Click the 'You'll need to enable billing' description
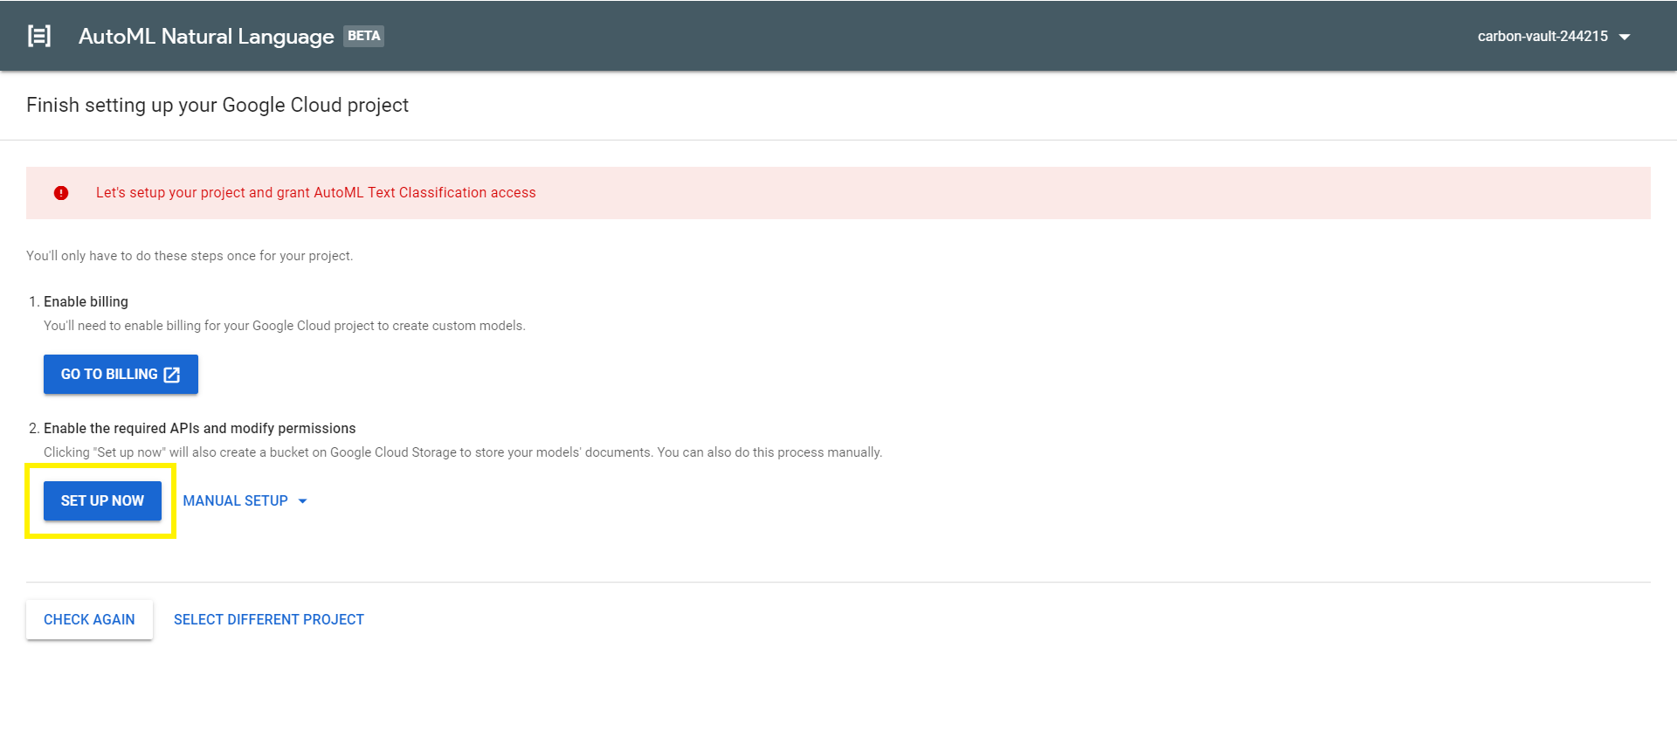Viewport: 1677px width, 731px height. (x=285, y=326)
